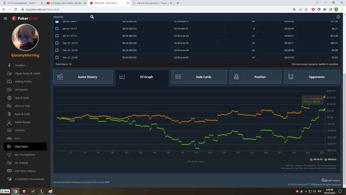Image resolution: width=346 pixels, height=195 pixels.
Task: Click the Completed Tournaments icon
Action: pyautogui.click(x=9, y=179)
